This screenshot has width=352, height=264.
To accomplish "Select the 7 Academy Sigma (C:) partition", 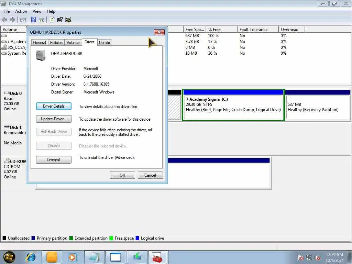I will (x=233, y=105).
